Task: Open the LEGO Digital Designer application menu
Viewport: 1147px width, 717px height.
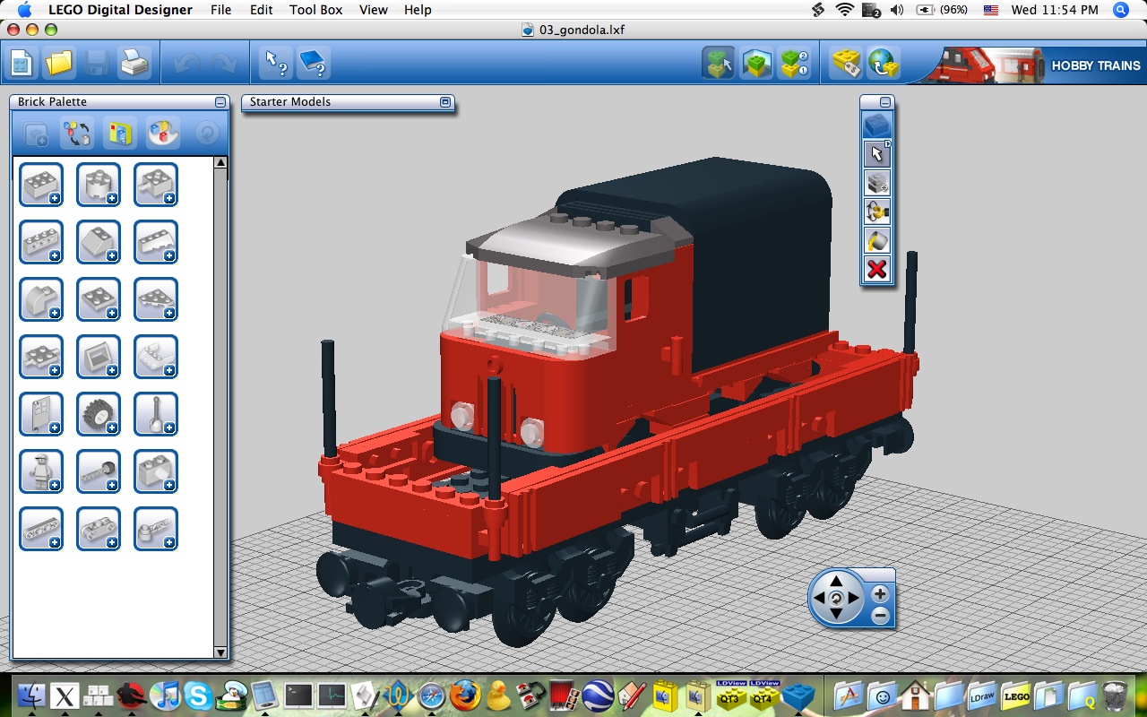Action: 120,10
